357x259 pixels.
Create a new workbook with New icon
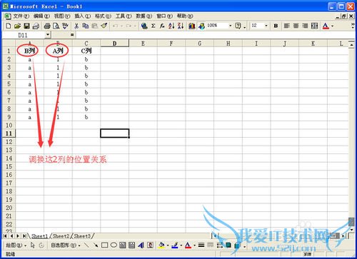pyautogui.click(x=9, y=26)
